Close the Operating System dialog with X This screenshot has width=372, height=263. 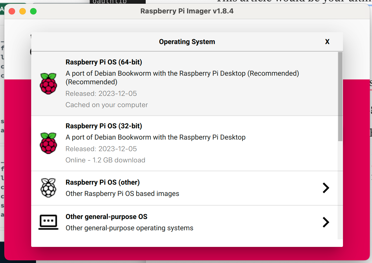coord(327,42)
